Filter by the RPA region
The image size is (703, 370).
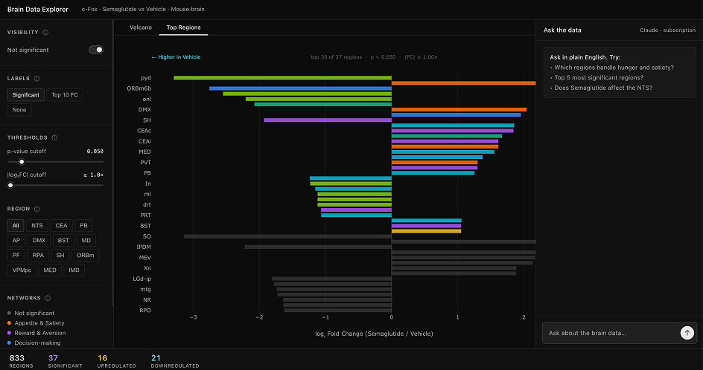coord(38,255)
